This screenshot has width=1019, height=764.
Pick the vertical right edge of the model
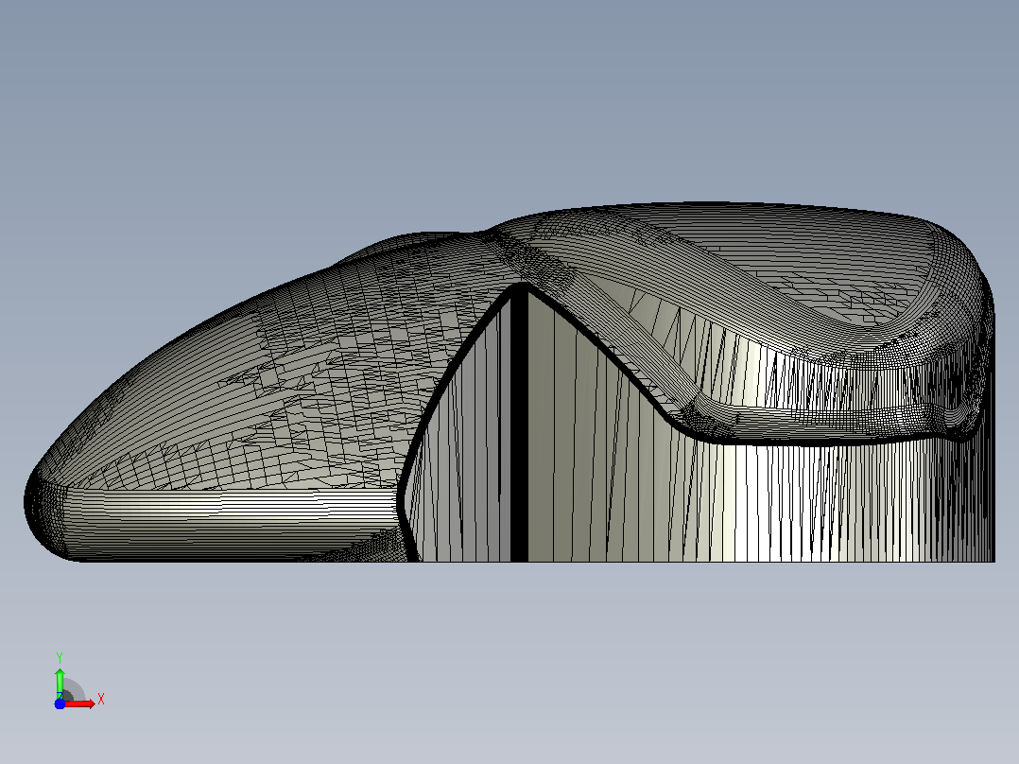click(993, 429)
